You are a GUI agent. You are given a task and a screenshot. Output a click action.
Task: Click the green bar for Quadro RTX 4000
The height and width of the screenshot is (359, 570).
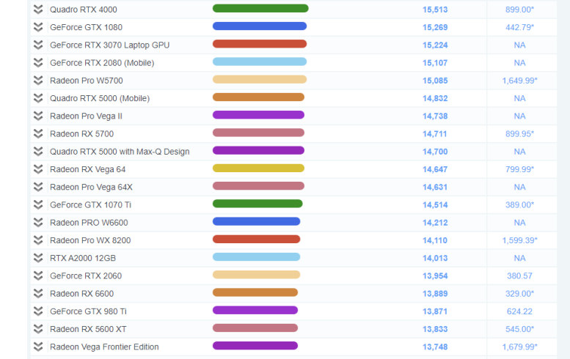[260, 8]
